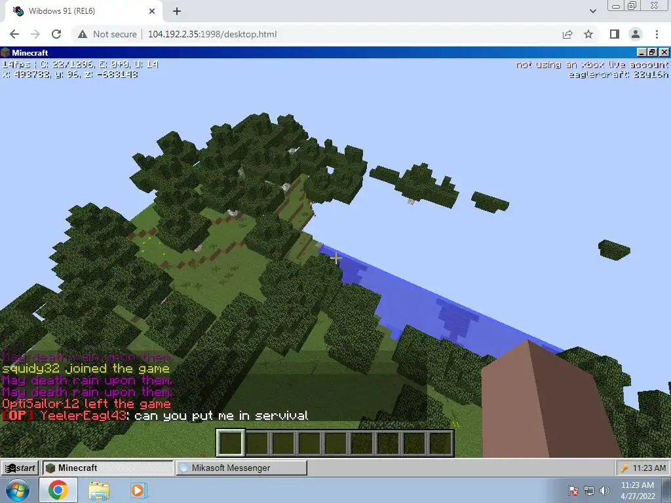This screenshot has height=503, width=671.
Task: Select first hotbar slot
Action: click(x=231, y=443)
